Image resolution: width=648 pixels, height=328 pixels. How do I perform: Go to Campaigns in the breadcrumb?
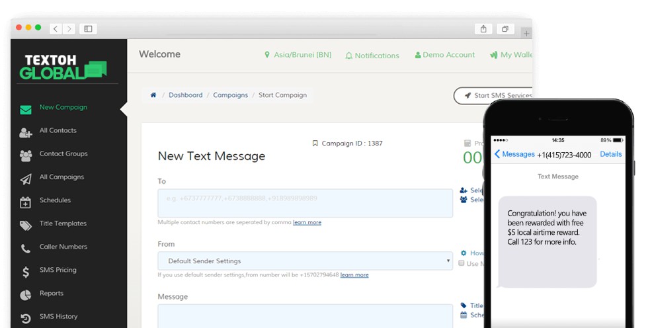click(230, 95)
